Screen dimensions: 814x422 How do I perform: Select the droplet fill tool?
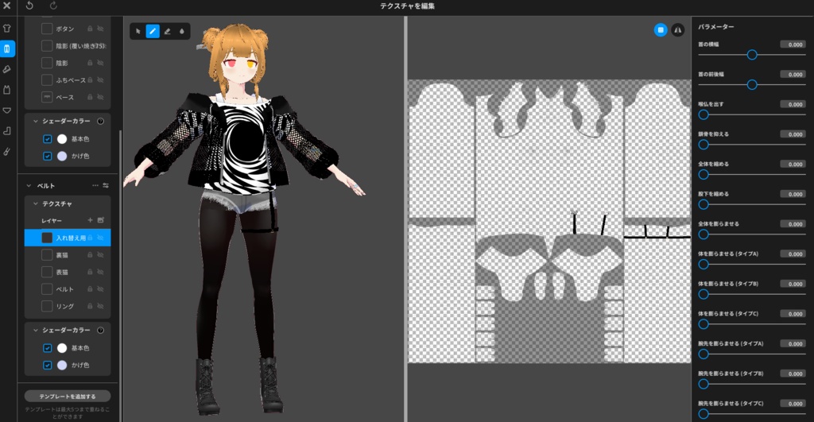point(182,31)
